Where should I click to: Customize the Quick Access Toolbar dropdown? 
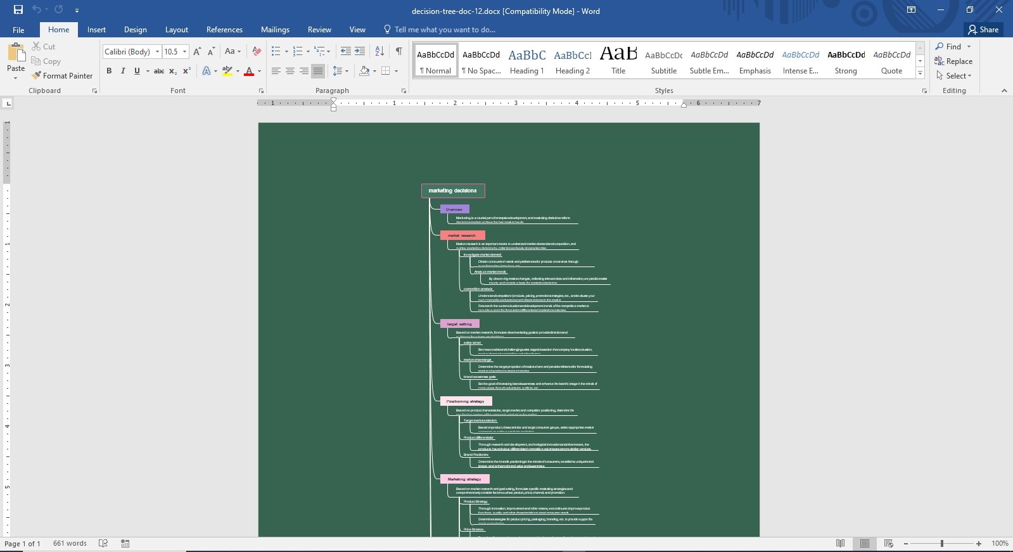pos(77,10)
